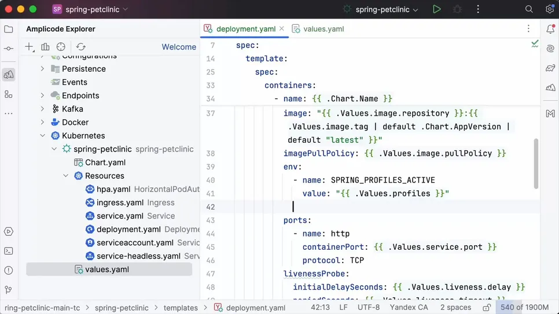Click the bar chart icon in Amplicode toolbar
This screenshot has width=559, height=314.
[x=45, y=47]
